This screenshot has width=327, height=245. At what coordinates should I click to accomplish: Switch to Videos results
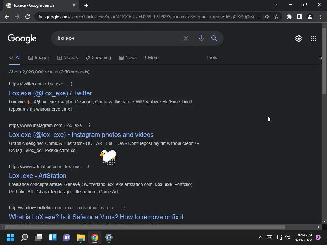point(68,58)
